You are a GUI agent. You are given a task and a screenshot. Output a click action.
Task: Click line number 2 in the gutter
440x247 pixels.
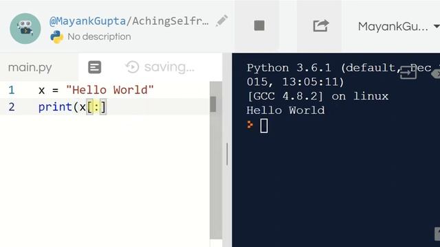[x=12, y=107]
